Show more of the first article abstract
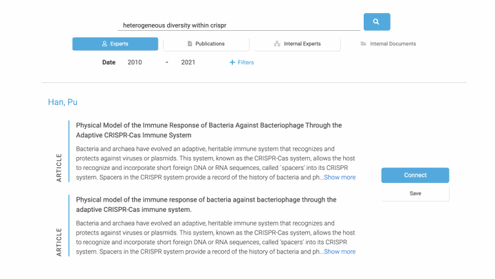This screenshot has height=279, width=495. coord(340,178)
